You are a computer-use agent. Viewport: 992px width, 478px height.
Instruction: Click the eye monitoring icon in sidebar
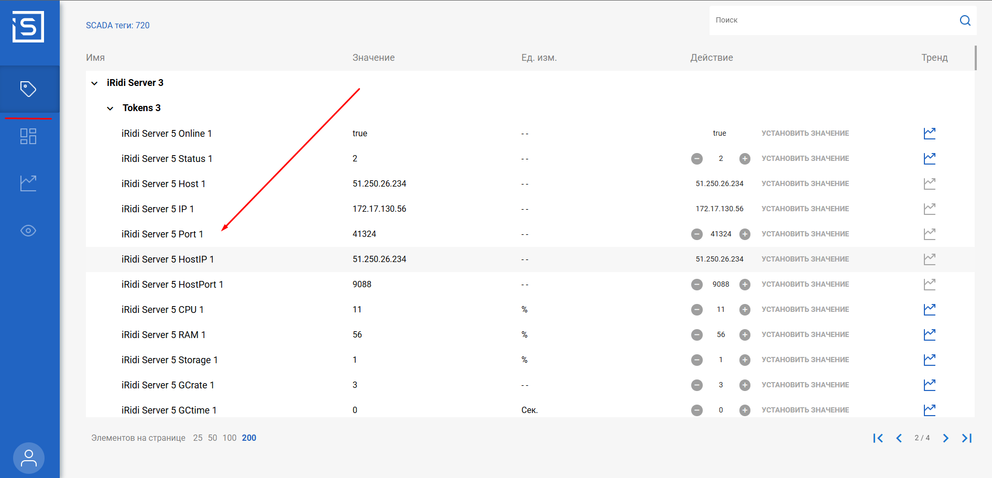click(28, 231)
